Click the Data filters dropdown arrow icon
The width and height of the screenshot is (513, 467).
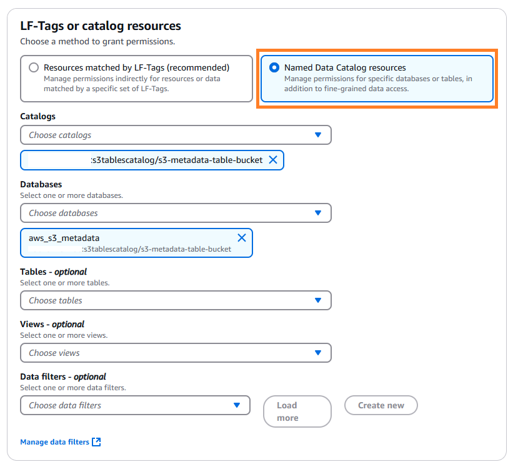point(237,405)
